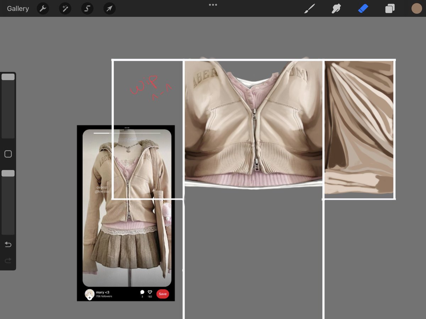
Task: Select the Eraser tool
Action: coord(363,8)
